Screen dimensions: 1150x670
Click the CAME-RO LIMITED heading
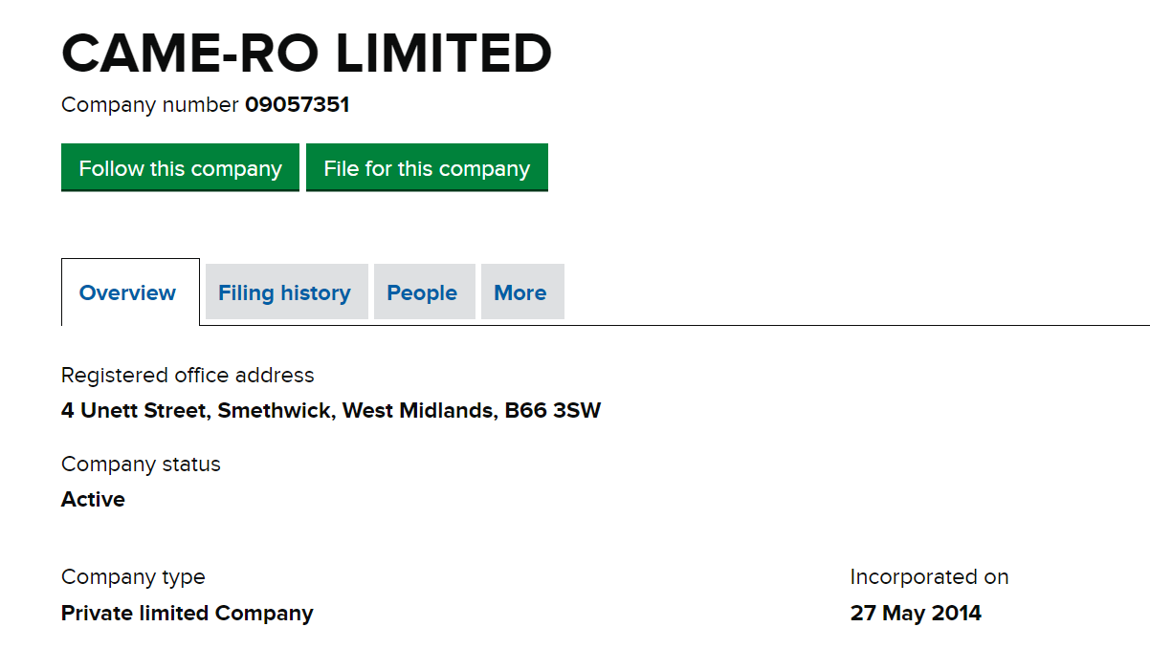pos(306,54)
